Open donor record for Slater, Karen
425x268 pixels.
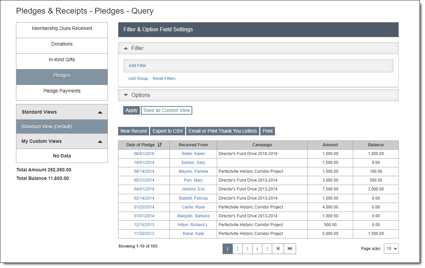193,154
